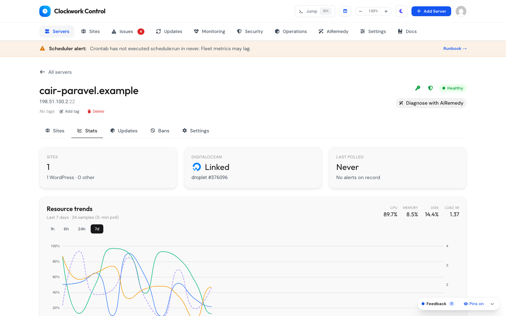
Task: Open Issues with 4 alerts
Action: (128, 32)
